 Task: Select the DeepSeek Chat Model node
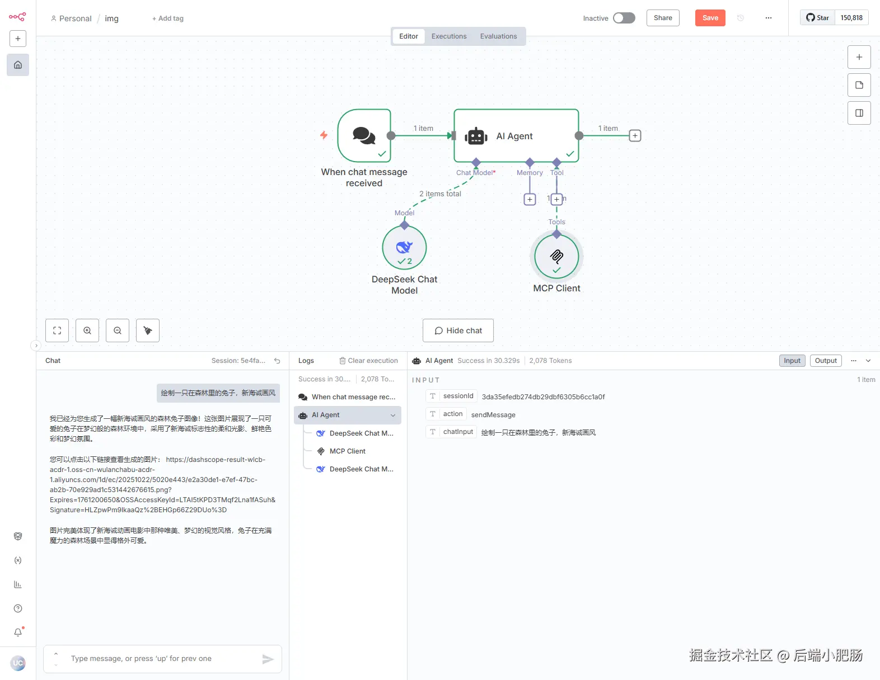pyautogui.click(x=405, y=247)
